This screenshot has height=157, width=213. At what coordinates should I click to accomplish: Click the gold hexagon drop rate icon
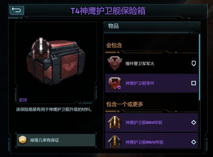tap(23, 140)
